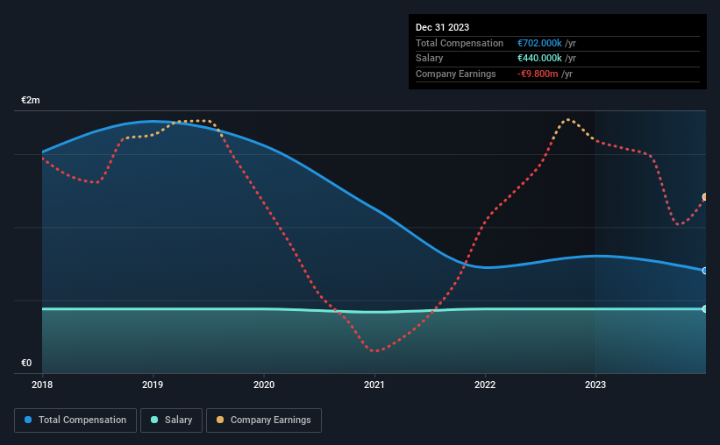Click the -€9.800m company earnings value

(538, 74)
